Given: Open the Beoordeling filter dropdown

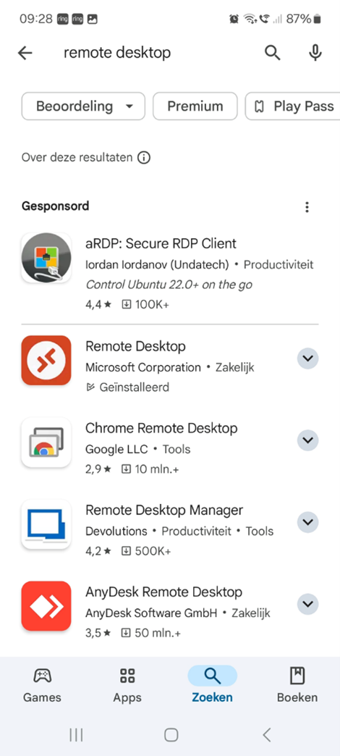Looking at the screenshot, I should tap(83, 106).
